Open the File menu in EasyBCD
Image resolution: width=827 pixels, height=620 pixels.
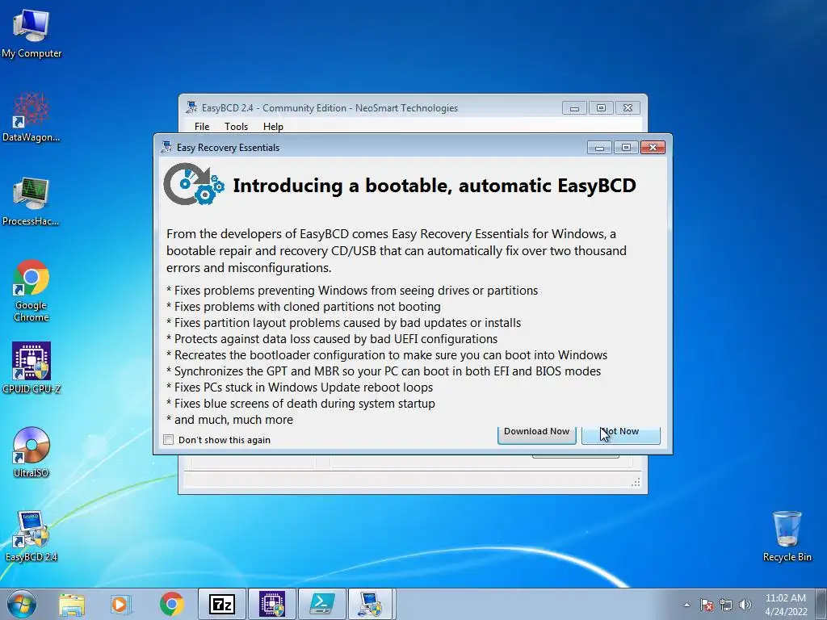point(202,127)
